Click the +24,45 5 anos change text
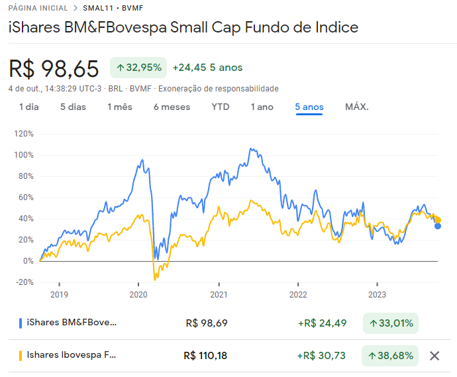457x377 pixels. [207, 68]
